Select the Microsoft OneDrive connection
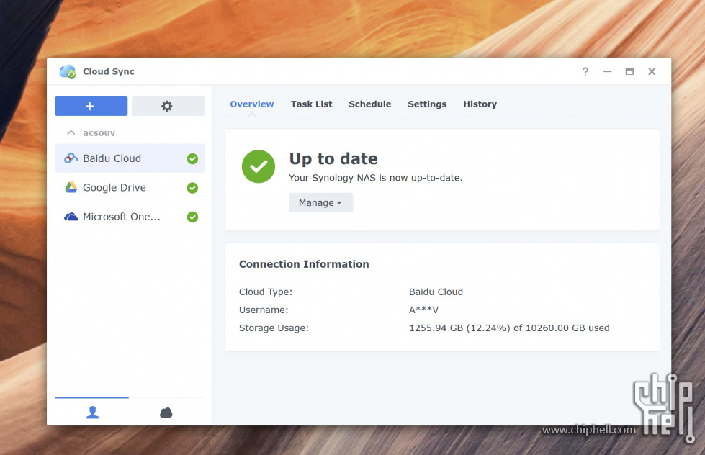The width and height of the screenshot is (705, 455). point(130,217)
